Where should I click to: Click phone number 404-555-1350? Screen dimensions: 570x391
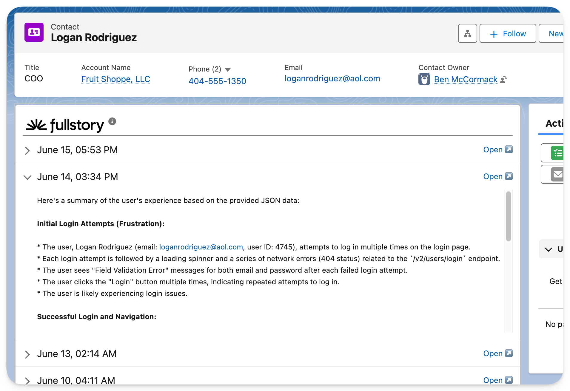click(x=217, y=81)
